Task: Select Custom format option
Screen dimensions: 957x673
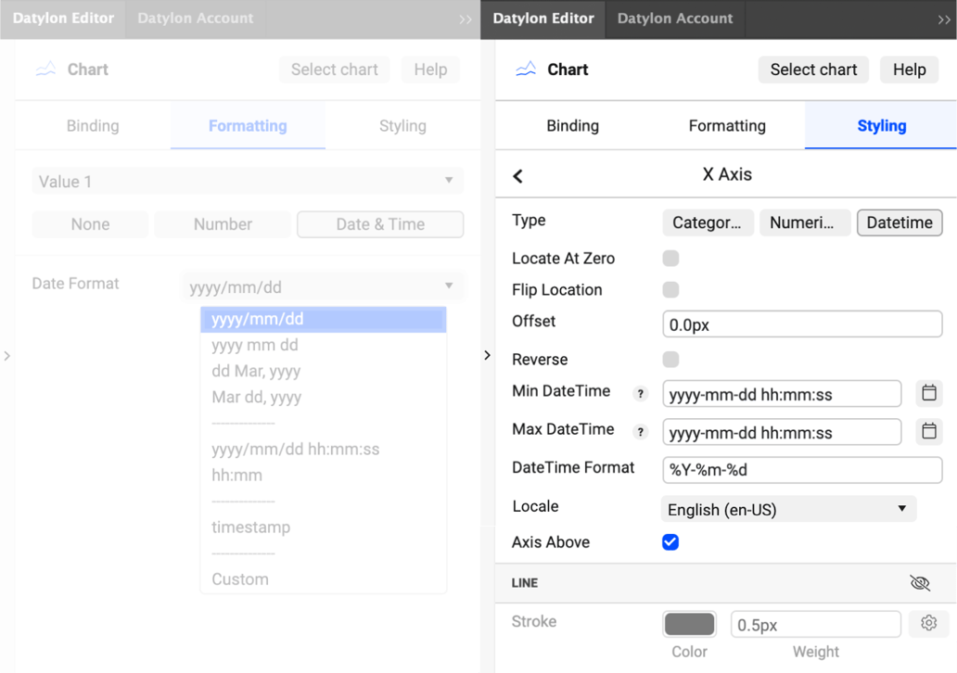Action: click(324, 579)
